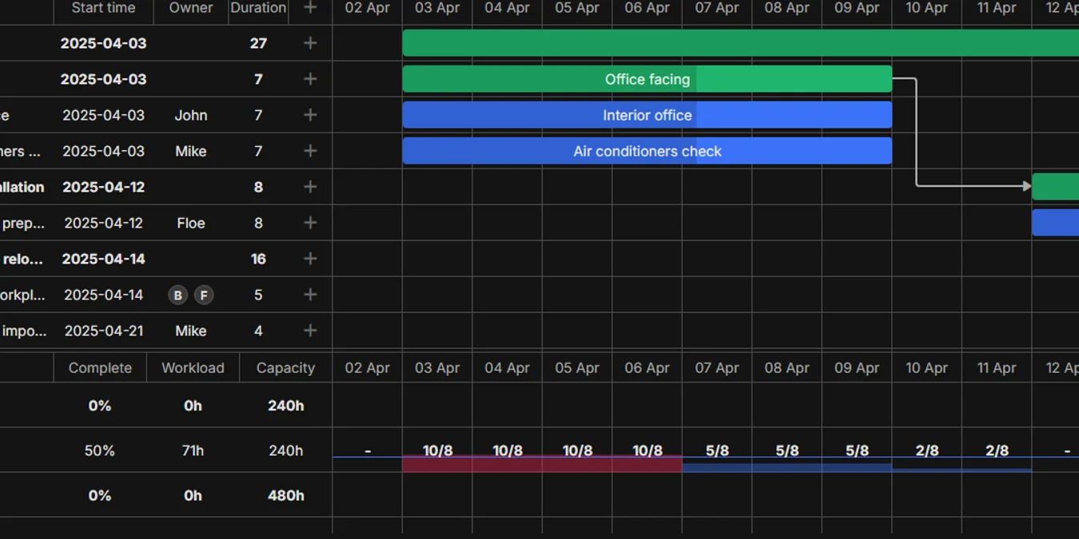
Task: Click the plus icon in the 16-day duration row
Action: tap(311, 259)
